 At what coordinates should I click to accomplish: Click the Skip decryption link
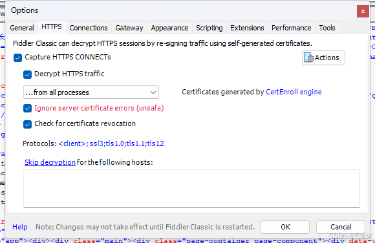coord(50,162)
